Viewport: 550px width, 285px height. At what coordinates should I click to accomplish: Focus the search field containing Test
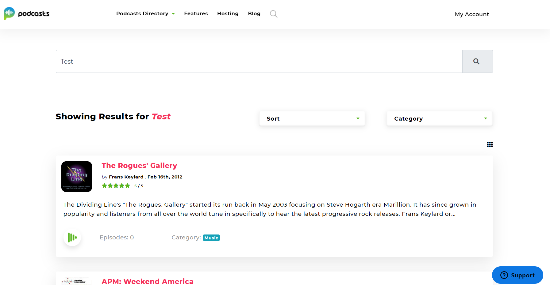pos(259,61)
